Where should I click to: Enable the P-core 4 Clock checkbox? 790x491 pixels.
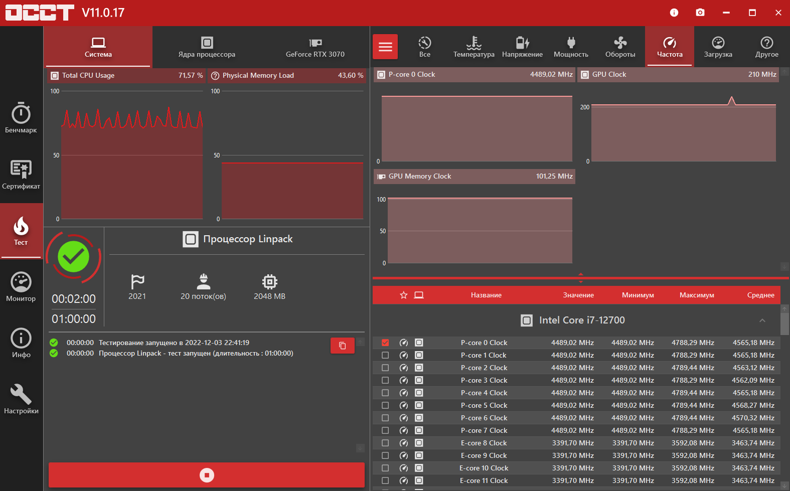coord(385,393)
